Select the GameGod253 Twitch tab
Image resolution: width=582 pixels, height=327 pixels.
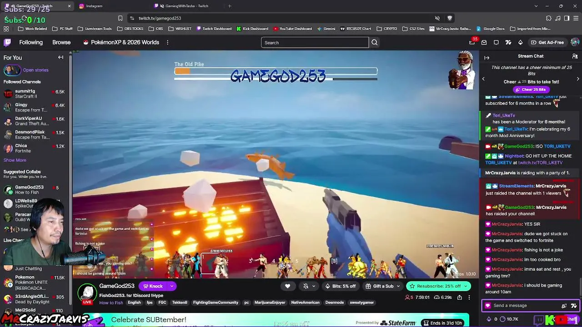point(37,6)
